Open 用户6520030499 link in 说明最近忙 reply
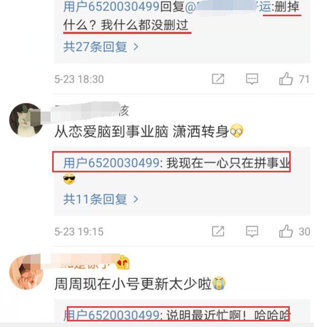 coord(111,315)
